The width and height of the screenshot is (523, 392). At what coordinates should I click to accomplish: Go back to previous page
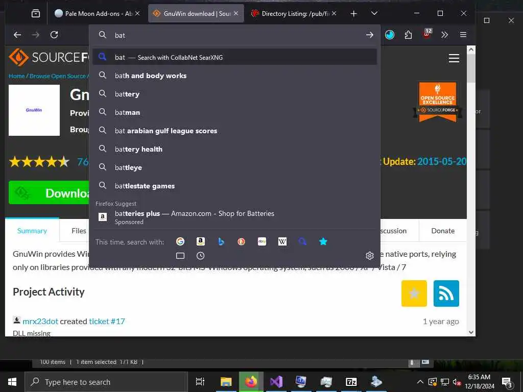(x=17, y=35)
